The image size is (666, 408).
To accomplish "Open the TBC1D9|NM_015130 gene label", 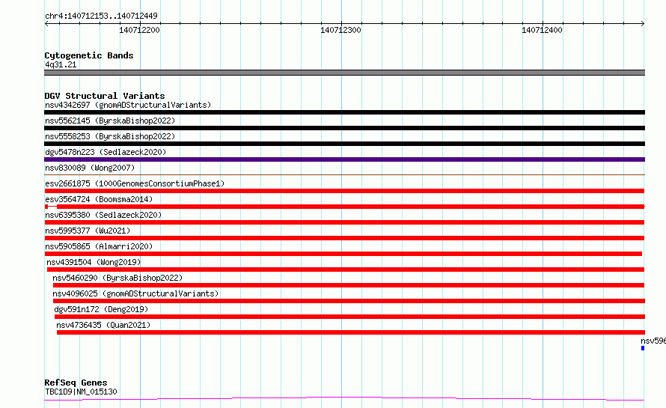I will click(x=81, y=392).
